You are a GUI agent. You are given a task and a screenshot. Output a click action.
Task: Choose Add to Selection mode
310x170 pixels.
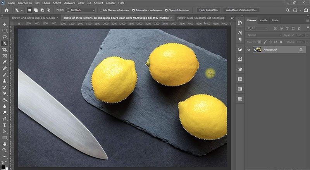tap(36, 10)
